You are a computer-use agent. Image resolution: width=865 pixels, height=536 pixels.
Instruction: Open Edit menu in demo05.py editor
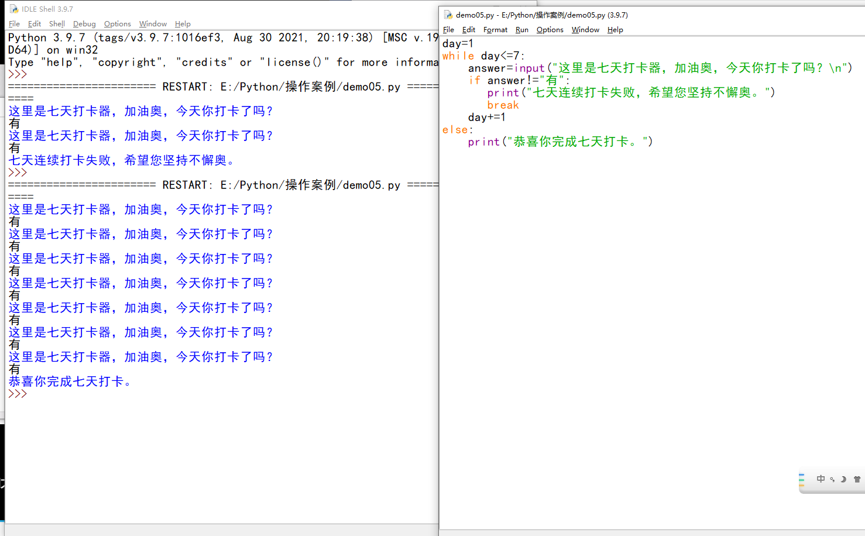point(469,30)
